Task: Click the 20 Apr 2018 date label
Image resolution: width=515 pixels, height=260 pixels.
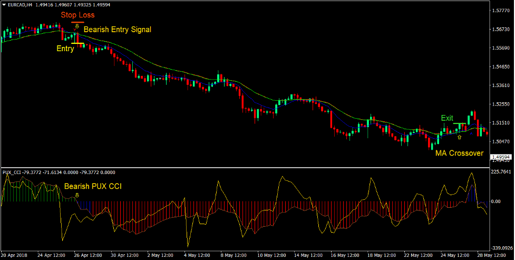Action: click(x=14, y=255)
